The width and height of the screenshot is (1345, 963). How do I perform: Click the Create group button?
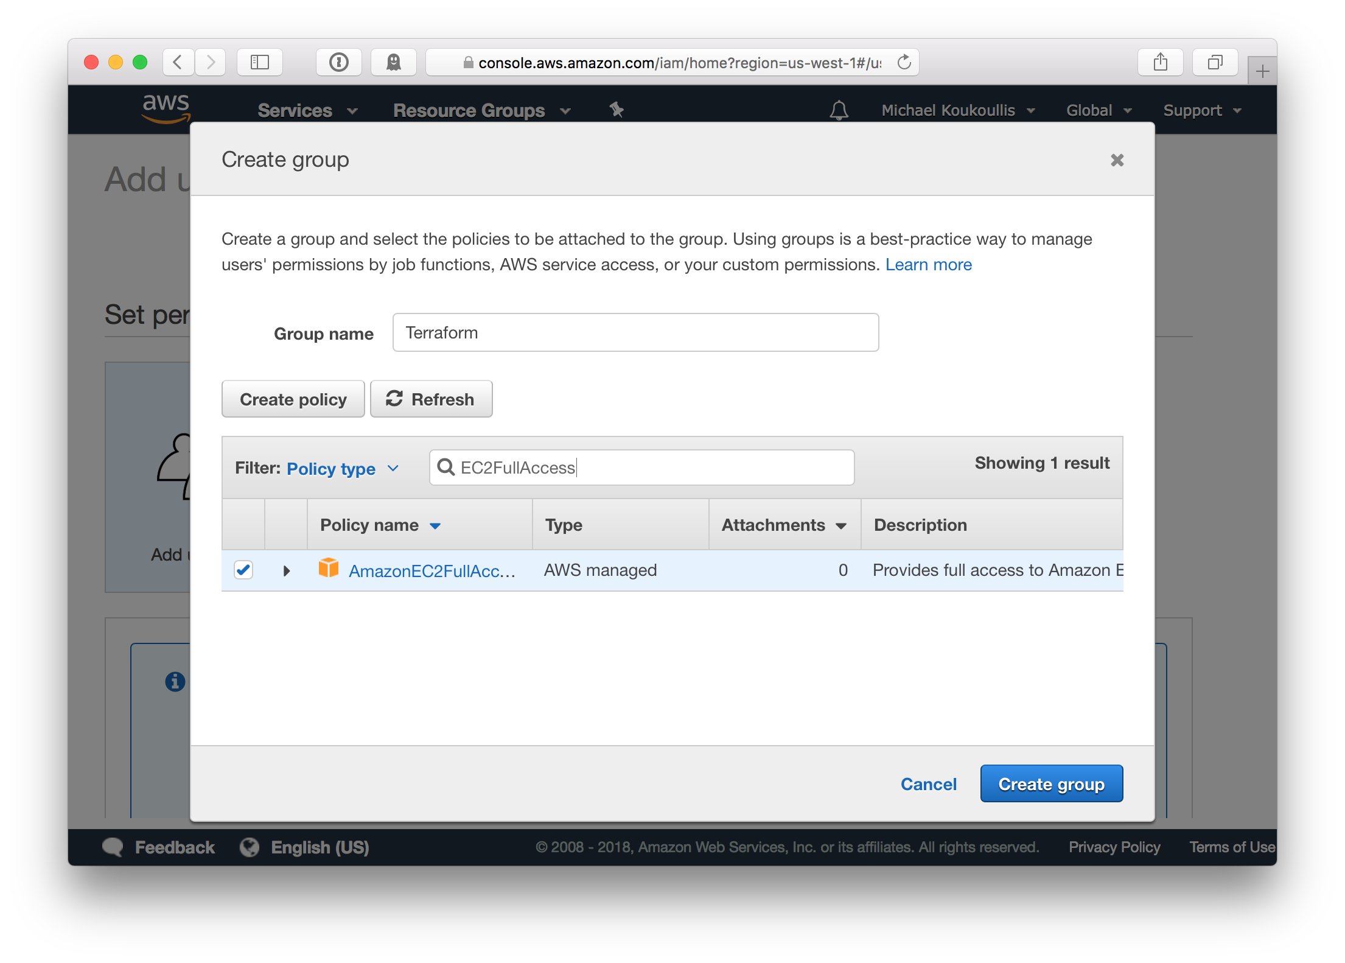click(1052, 784)
